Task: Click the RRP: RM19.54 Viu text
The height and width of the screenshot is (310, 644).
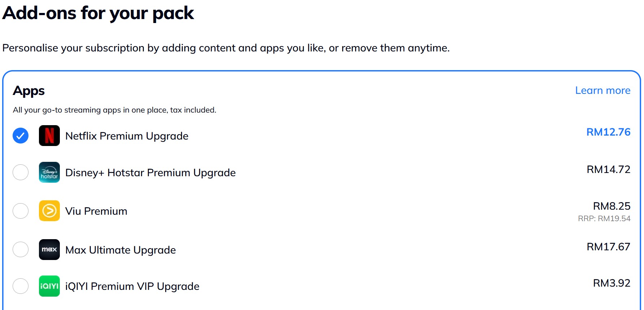Action: point(604,218)
